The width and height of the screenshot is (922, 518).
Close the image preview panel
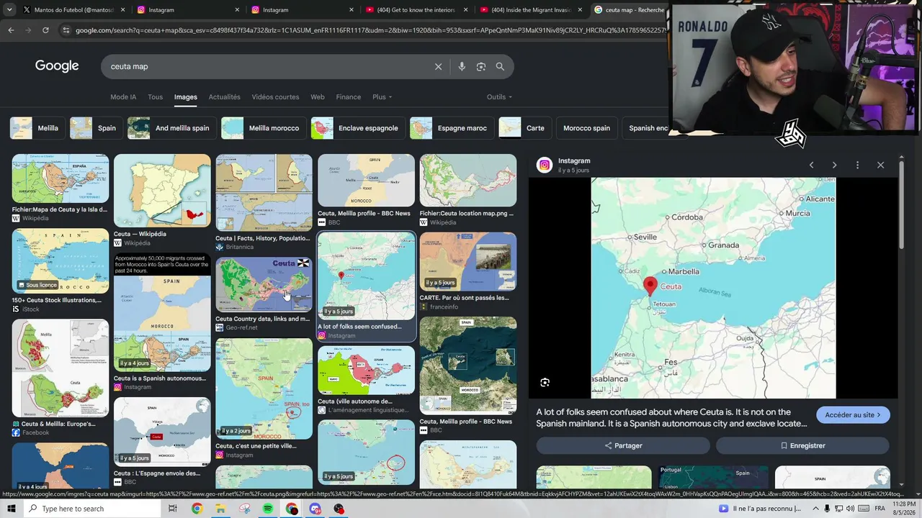(880, 165)
